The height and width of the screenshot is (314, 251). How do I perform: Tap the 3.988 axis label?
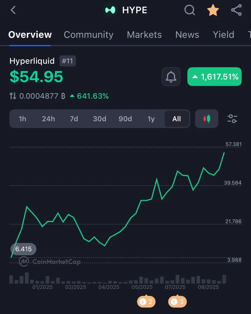pos(234,260)
